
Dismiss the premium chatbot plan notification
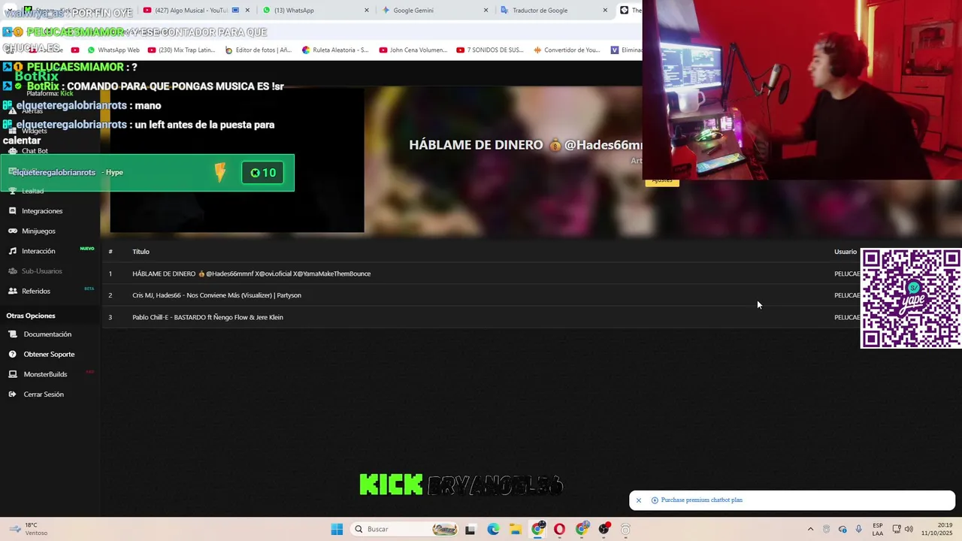coord(639,500)
